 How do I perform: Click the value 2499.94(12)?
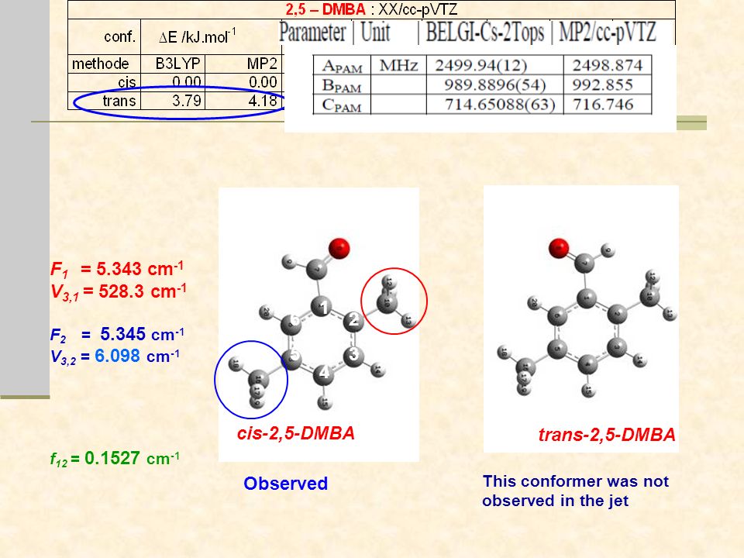481,65
